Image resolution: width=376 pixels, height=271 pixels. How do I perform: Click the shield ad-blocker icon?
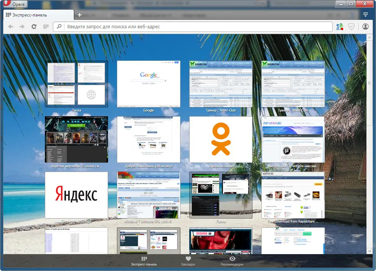point(351,26)
